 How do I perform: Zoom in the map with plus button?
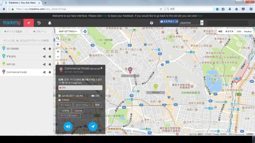tap(58, 52)
